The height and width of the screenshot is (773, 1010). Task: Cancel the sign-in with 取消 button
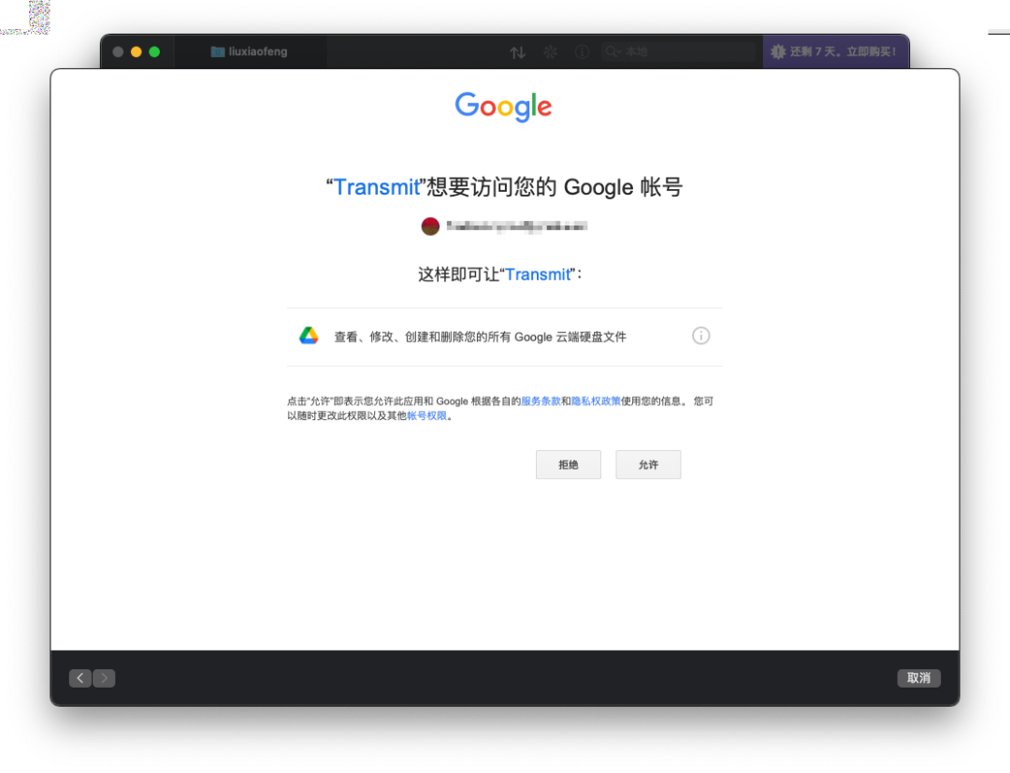(918, 678)
